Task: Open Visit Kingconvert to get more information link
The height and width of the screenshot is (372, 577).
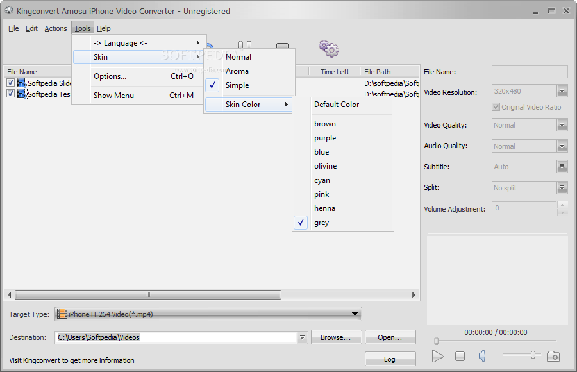Action: click(72, 360)
